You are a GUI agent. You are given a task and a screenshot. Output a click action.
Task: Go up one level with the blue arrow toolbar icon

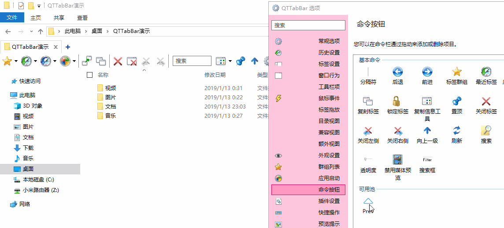[255, 61]
